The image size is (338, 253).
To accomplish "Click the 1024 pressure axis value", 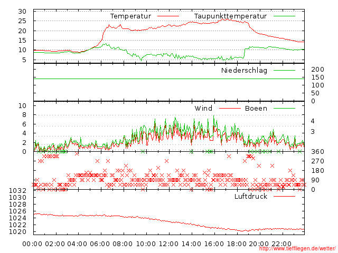I will [x=17, y=218].
